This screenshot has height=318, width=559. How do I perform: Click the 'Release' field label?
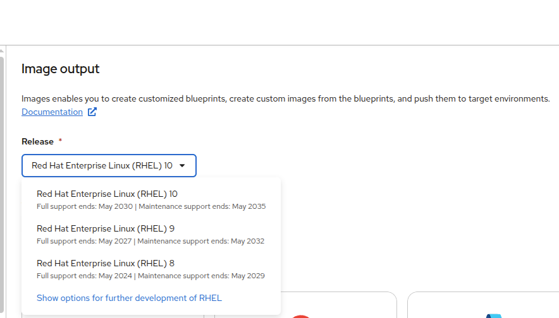tap(37, 141)
